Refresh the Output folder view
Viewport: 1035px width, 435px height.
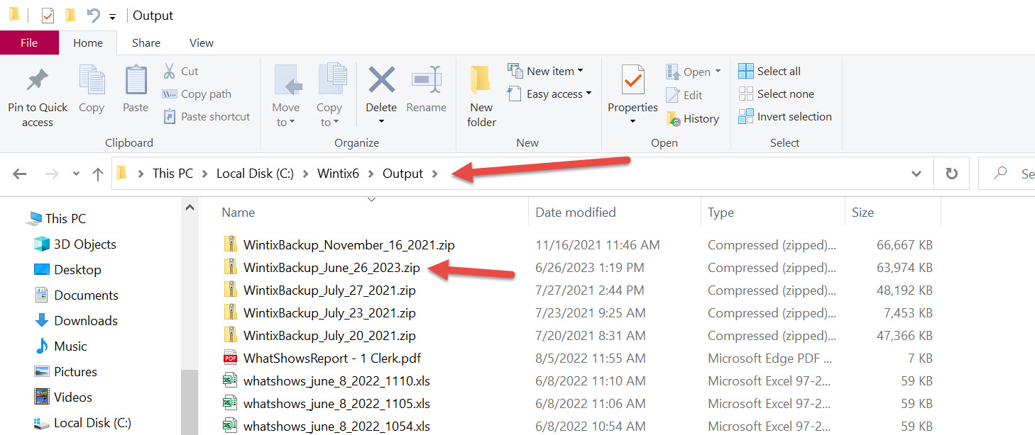point(952,174)
